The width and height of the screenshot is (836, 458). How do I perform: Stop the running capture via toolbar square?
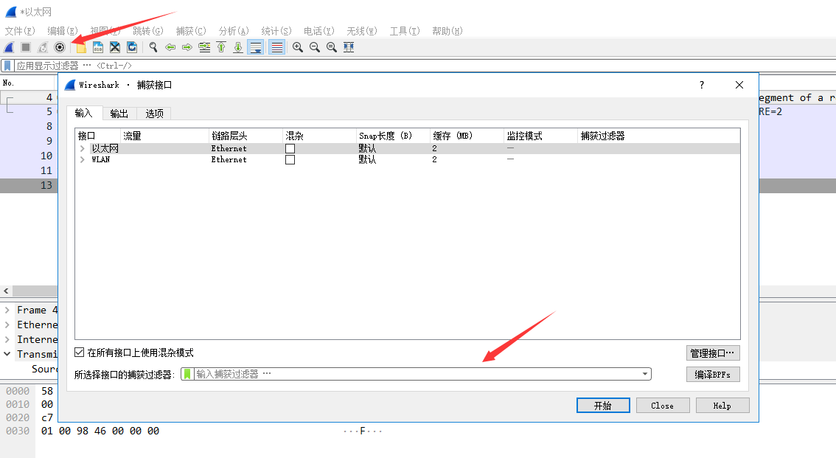26,47
